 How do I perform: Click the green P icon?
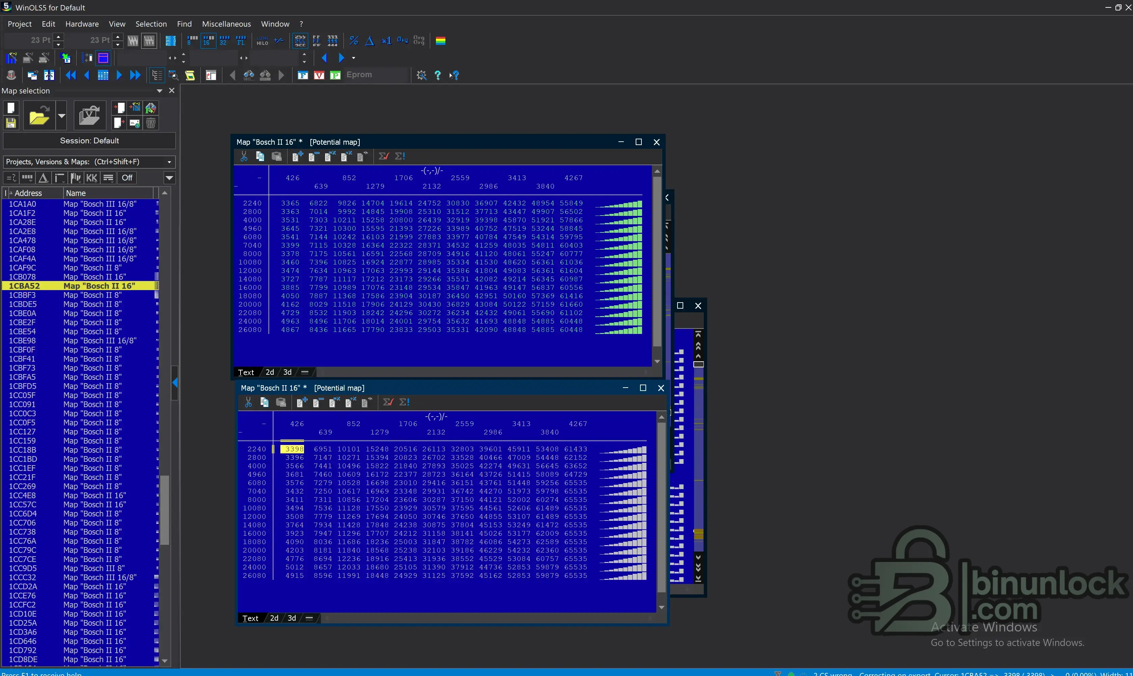335,75
